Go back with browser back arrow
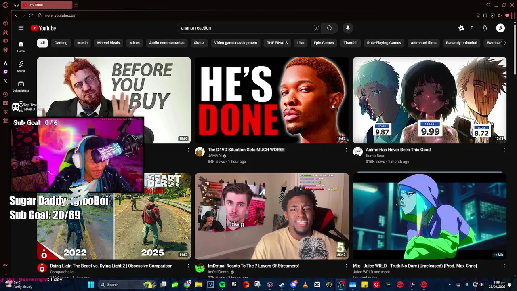This screenshot has height=291, width=517. coord(16,15)
